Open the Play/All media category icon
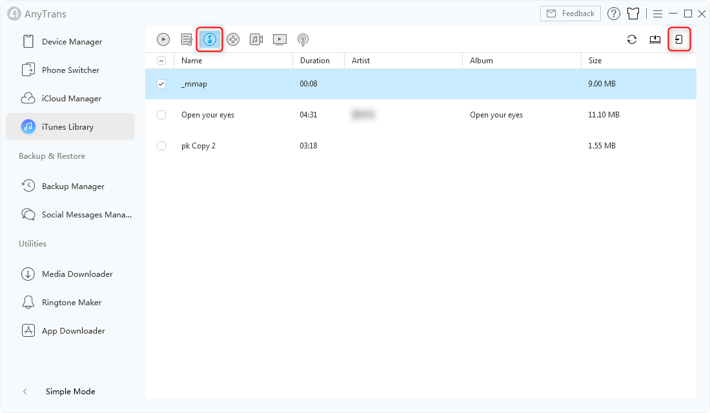 pyautogui.click(x=163, y=39)
